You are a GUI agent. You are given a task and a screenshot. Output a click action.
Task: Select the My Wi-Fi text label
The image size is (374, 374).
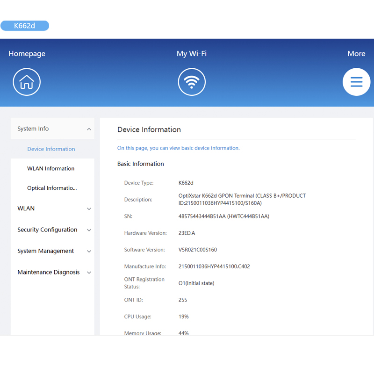[192, 54]
